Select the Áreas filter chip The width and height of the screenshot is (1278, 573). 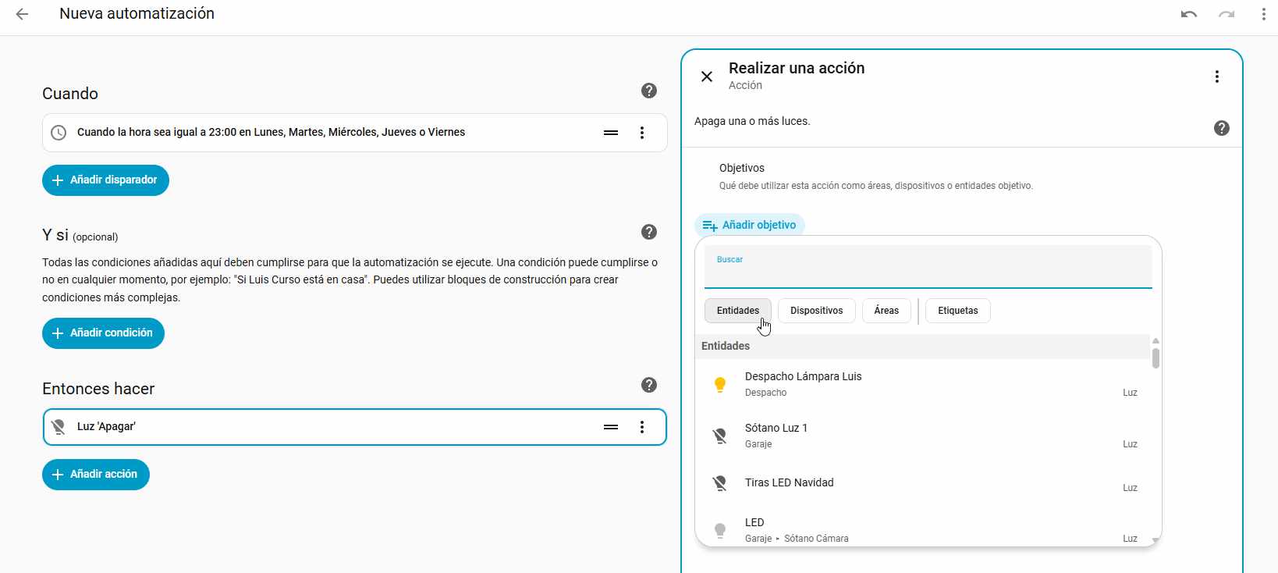click(886, 311)
